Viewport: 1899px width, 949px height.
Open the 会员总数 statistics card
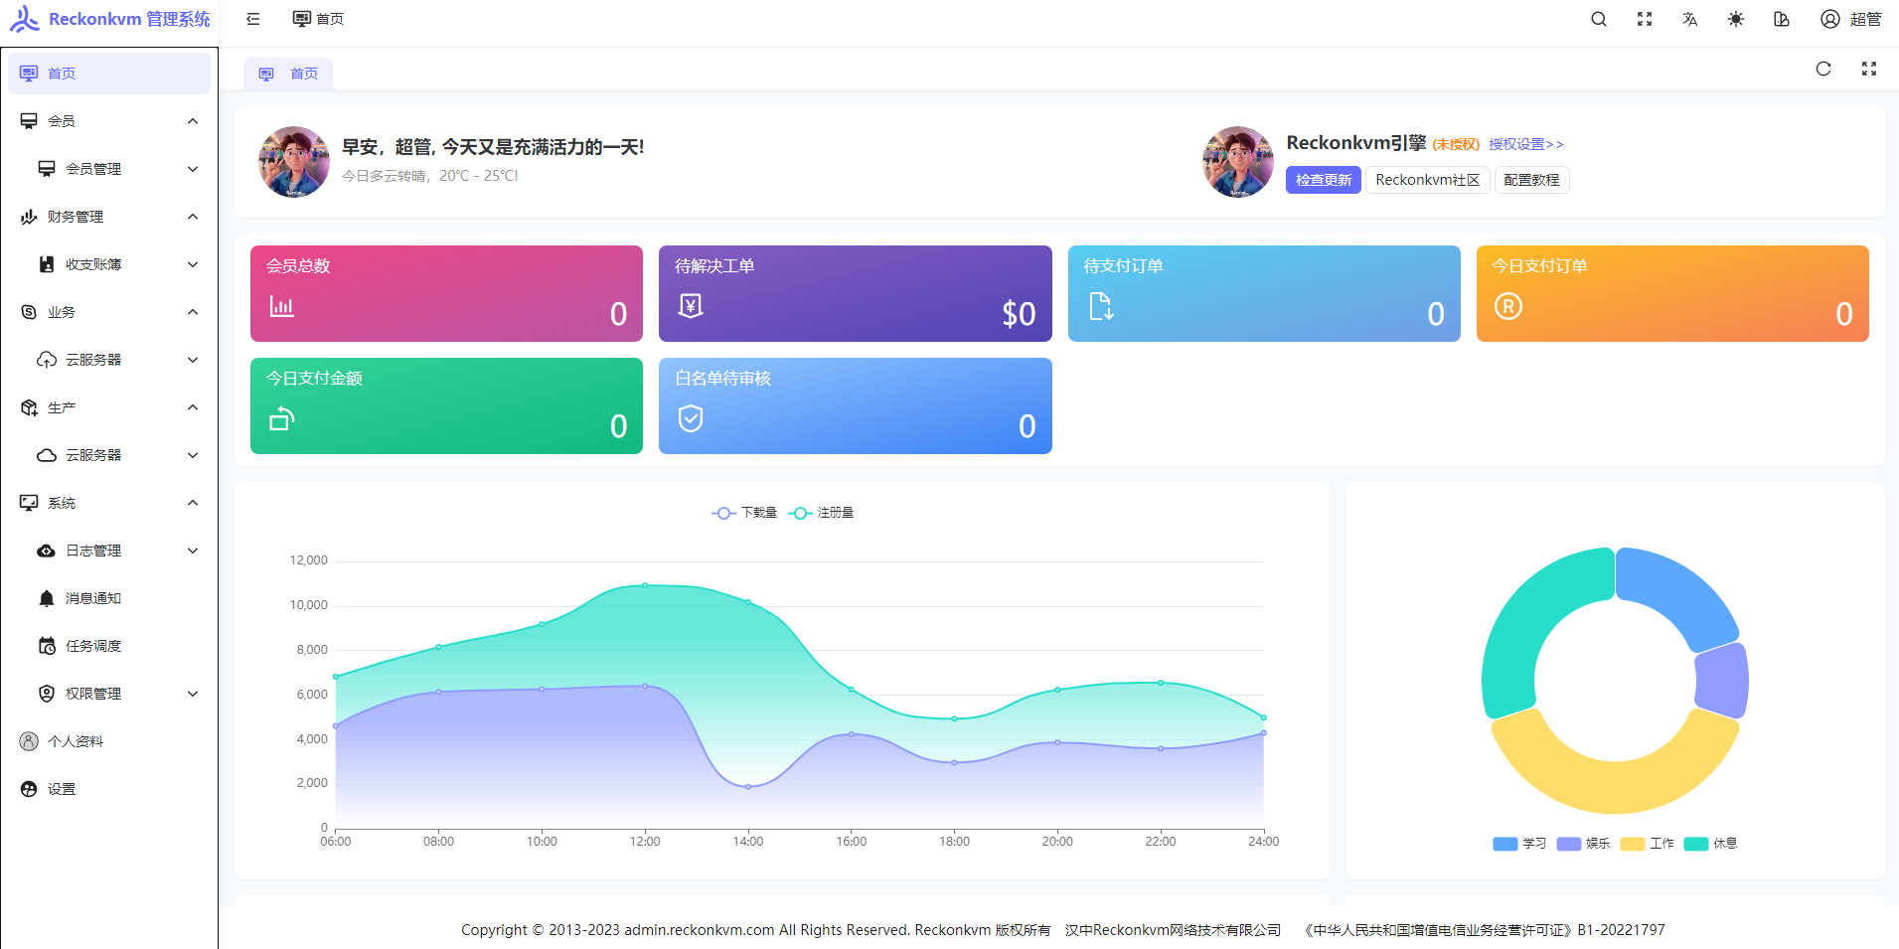pyautogui.click(x=446, y=293)
